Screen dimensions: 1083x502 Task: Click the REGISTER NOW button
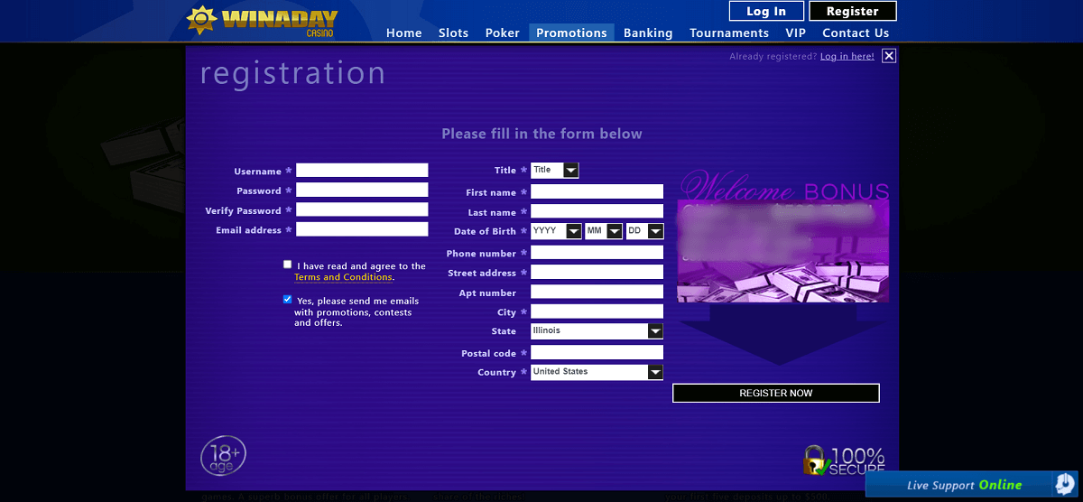click(x=776, y=393)
